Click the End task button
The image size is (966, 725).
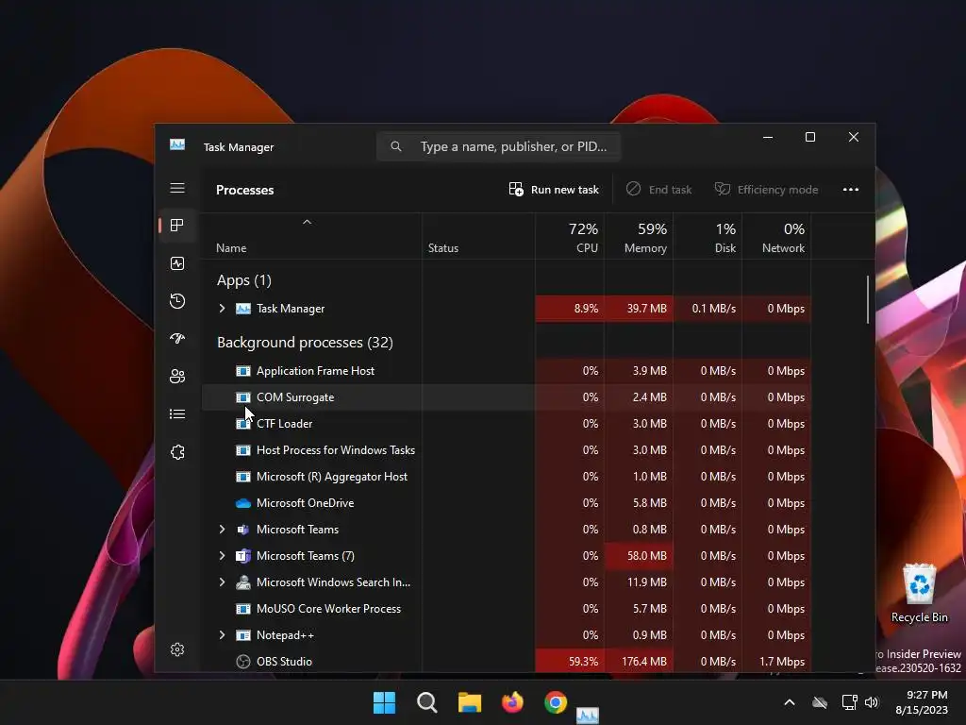point(659,190)
